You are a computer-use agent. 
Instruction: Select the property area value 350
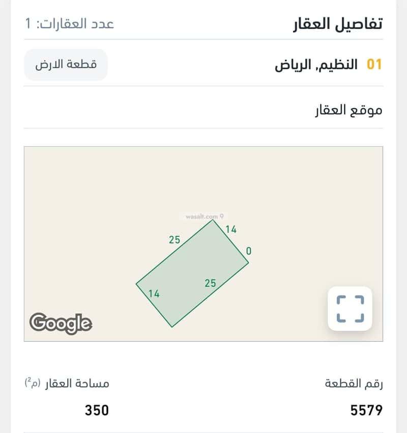tap(97, 410)
